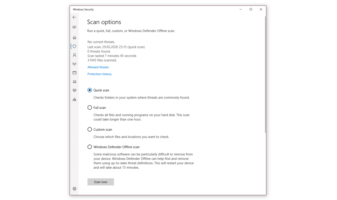Open the Home page icon

74,37
